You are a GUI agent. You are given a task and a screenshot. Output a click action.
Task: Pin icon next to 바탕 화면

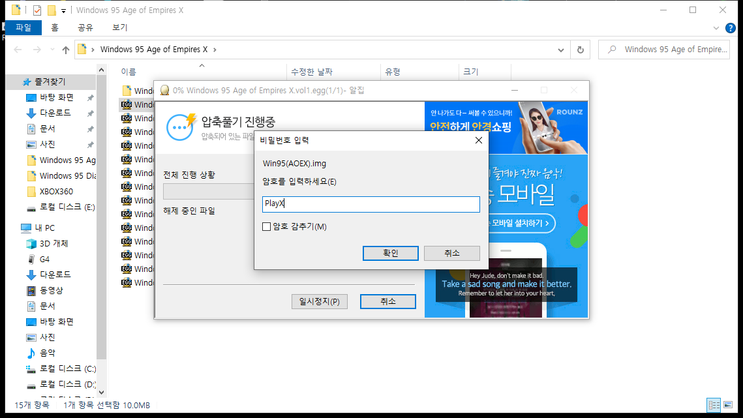[90, 98]
